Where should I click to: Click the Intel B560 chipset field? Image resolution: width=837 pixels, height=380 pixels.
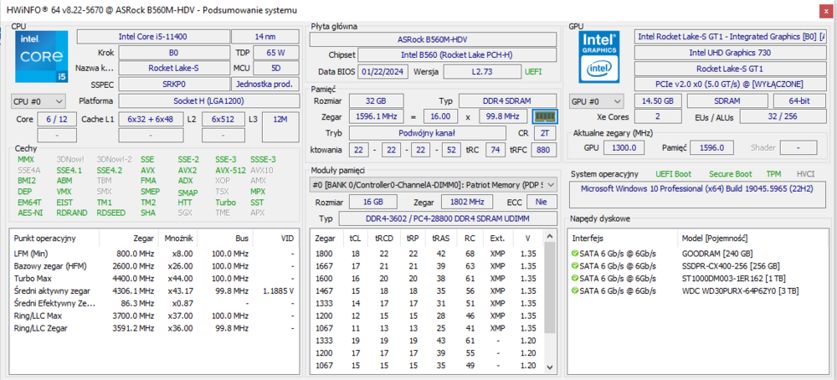coord(457,55)
